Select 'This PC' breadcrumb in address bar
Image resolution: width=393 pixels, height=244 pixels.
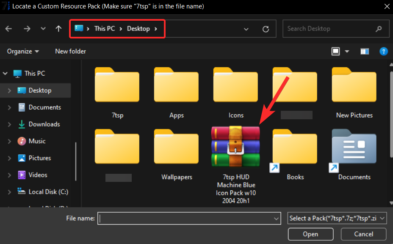point(105,28)
